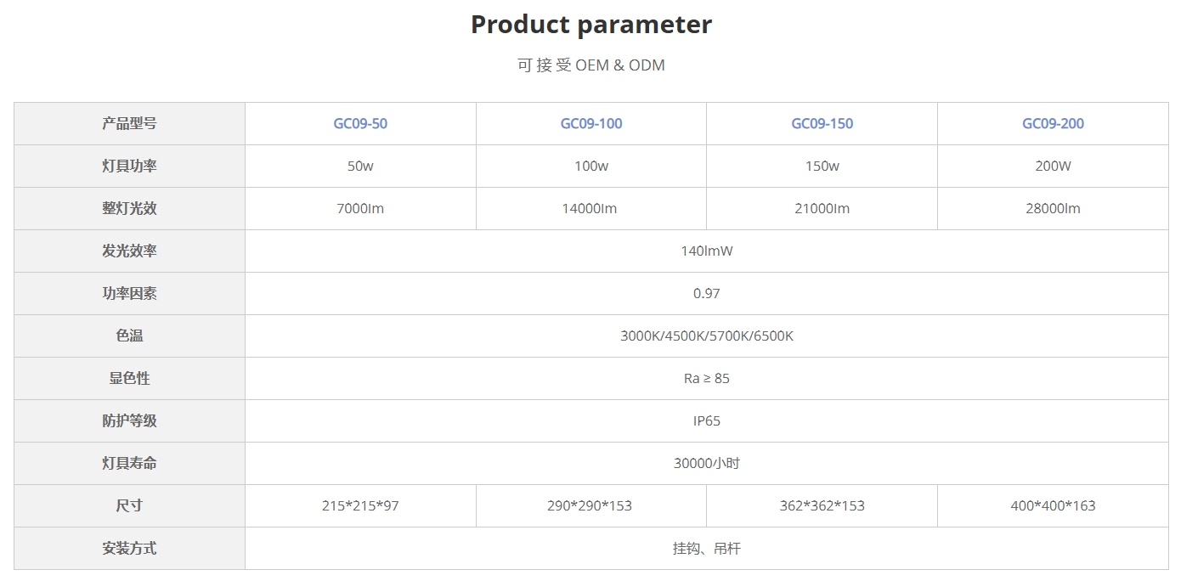
Task: Click the 3000K/4500K/5700K/6500K color temperature value
Action: pos(706,336)
